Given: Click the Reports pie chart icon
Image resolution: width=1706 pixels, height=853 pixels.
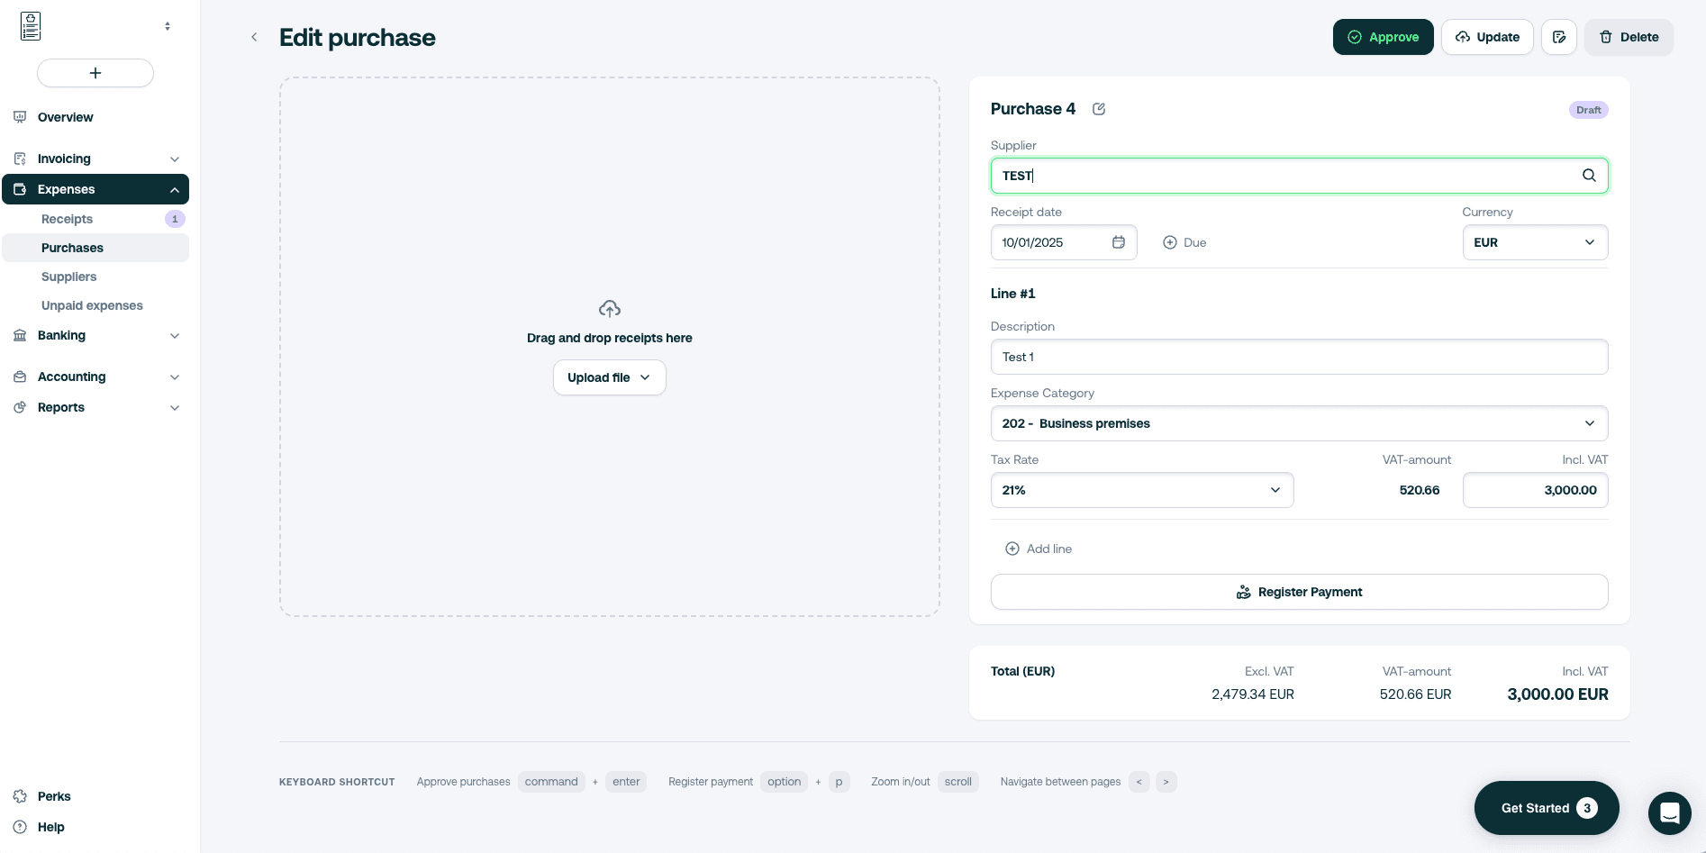Looking at the screenshot, I should 20,407.
